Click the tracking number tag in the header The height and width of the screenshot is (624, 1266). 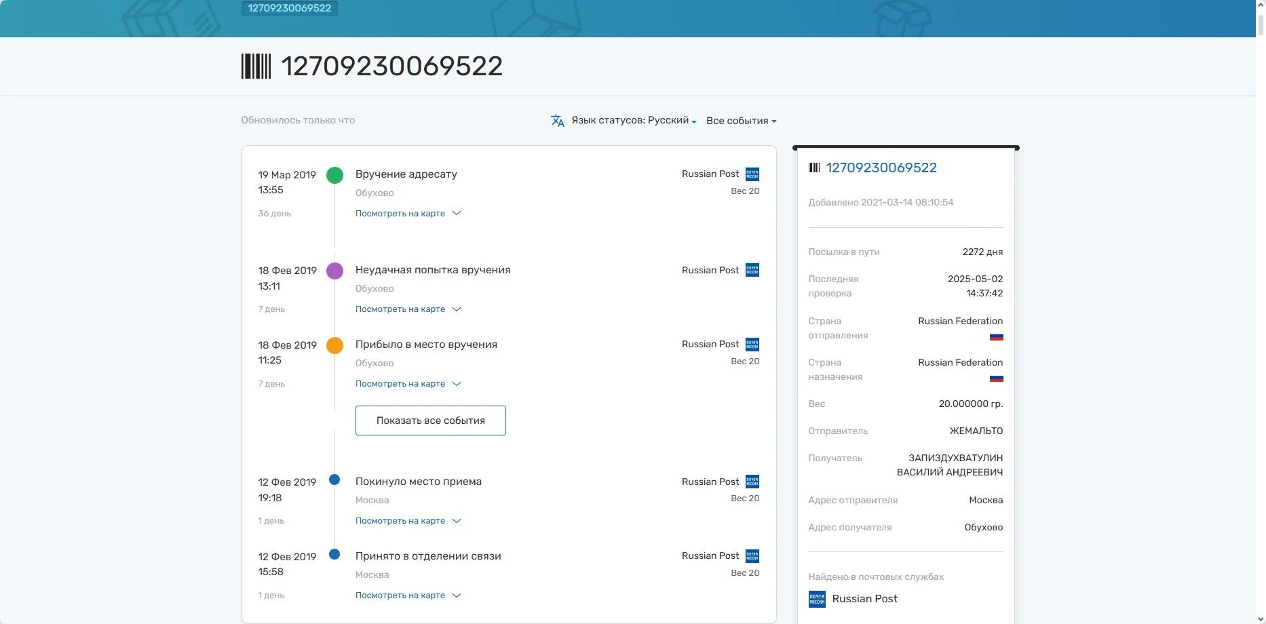click(x=290, y=8)
